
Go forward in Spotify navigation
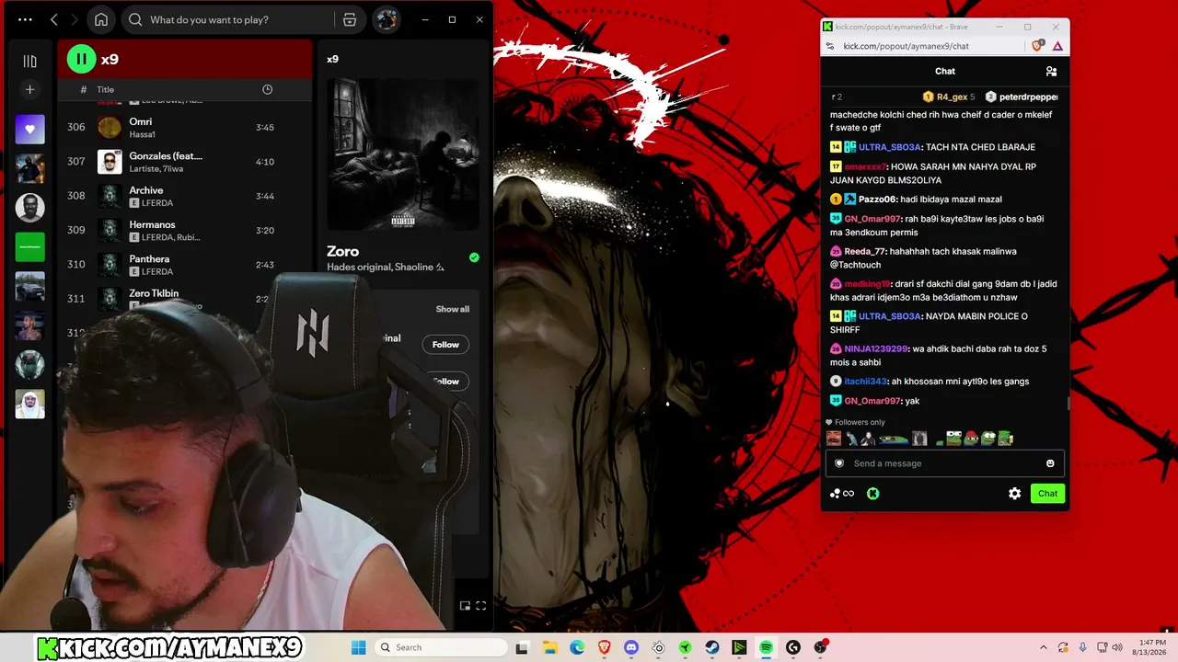[75, 19]
